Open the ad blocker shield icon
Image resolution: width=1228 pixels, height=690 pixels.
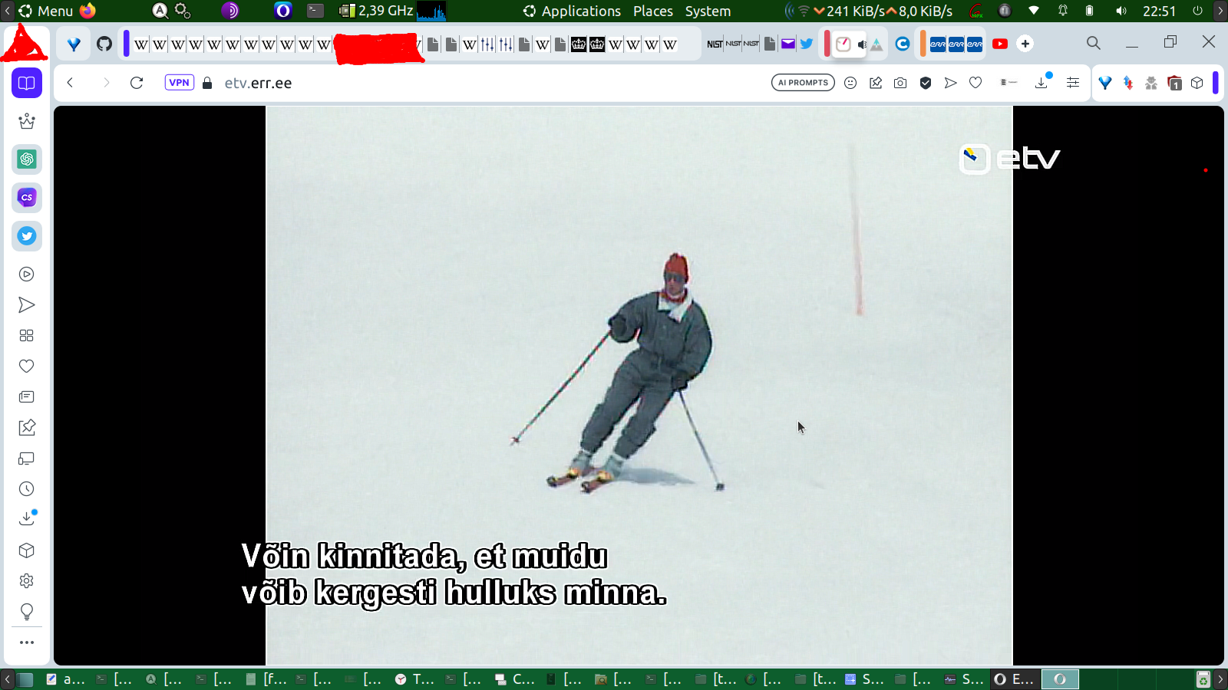[x=926, y=83]
